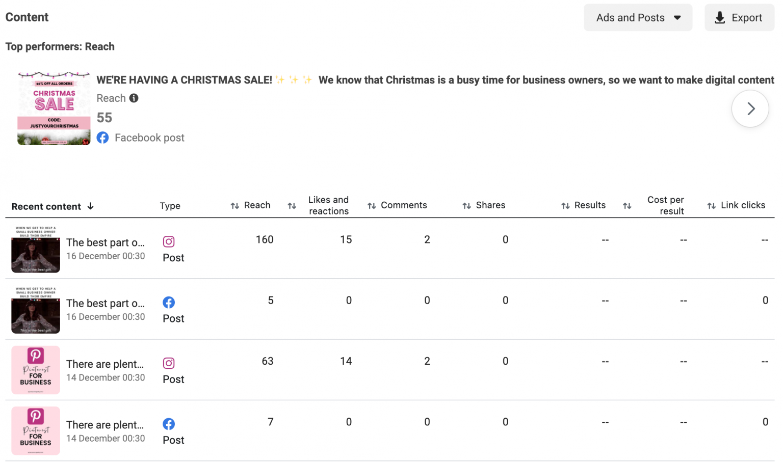This screenshot has width=783, height=462.
Task: Click the Instagram icon on the Pinterest post row
Action: [x=169, y=363]
